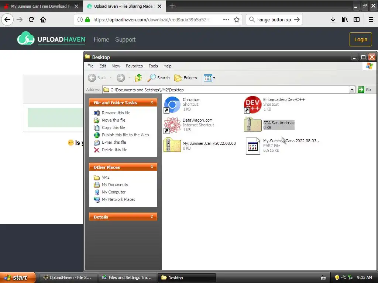
Task: Open the Tools menu
Action: tap(153, 66)
